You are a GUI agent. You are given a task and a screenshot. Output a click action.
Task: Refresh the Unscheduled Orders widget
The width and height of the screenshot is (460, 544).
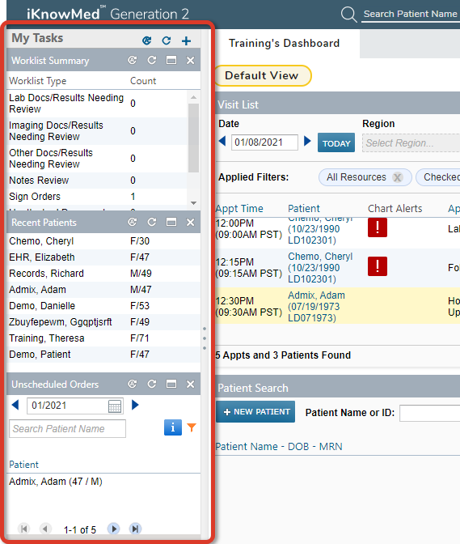[152, 384]
